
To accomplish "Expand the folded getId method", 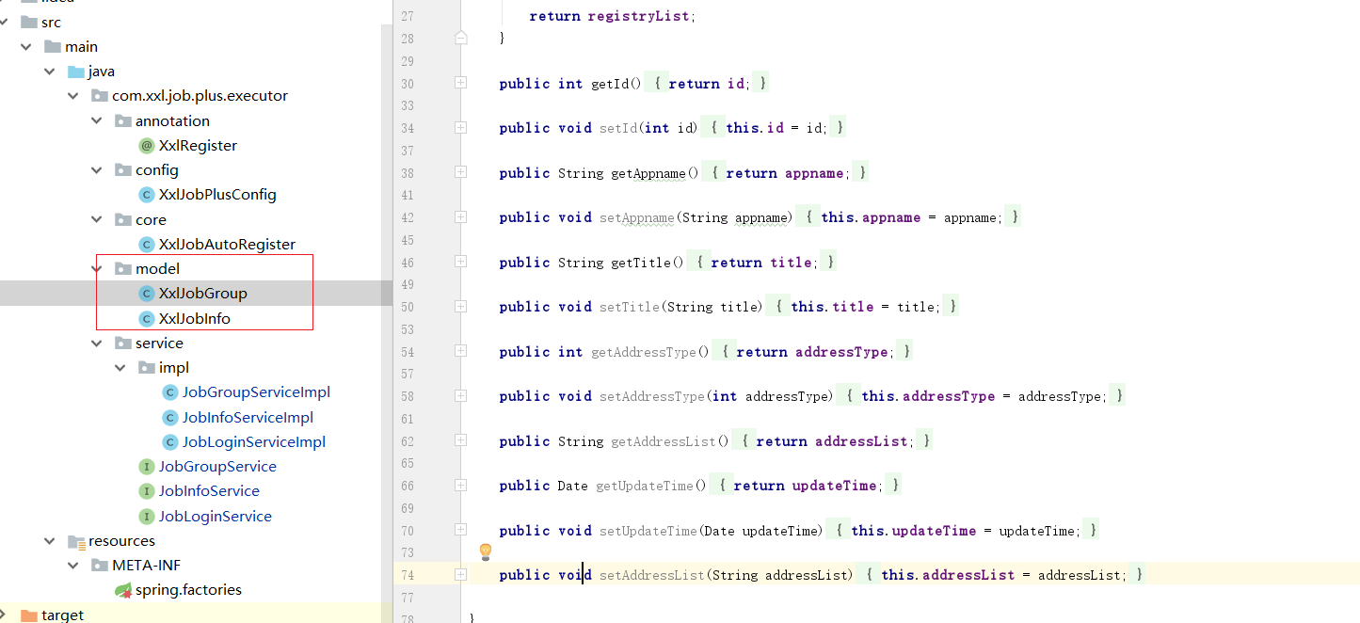I will (460, 83).
